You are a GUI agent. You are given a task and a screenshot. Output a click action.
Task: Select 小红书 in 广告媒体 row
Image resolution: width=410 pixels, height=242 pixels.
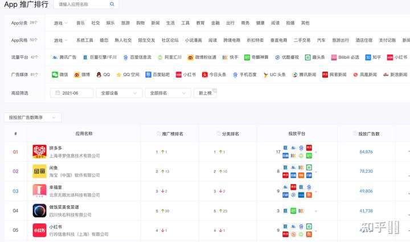pyautogui.click(x=186, y=74)
